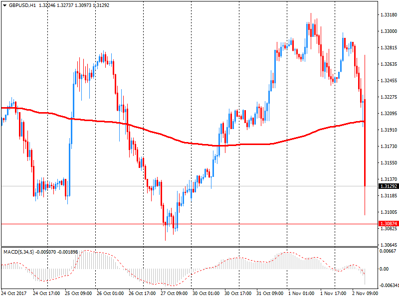Image resolution: width=399 pixels, height=299 pixels.
Task: Click the 1.33180 price scale label
Action: [x=389, y=15]
